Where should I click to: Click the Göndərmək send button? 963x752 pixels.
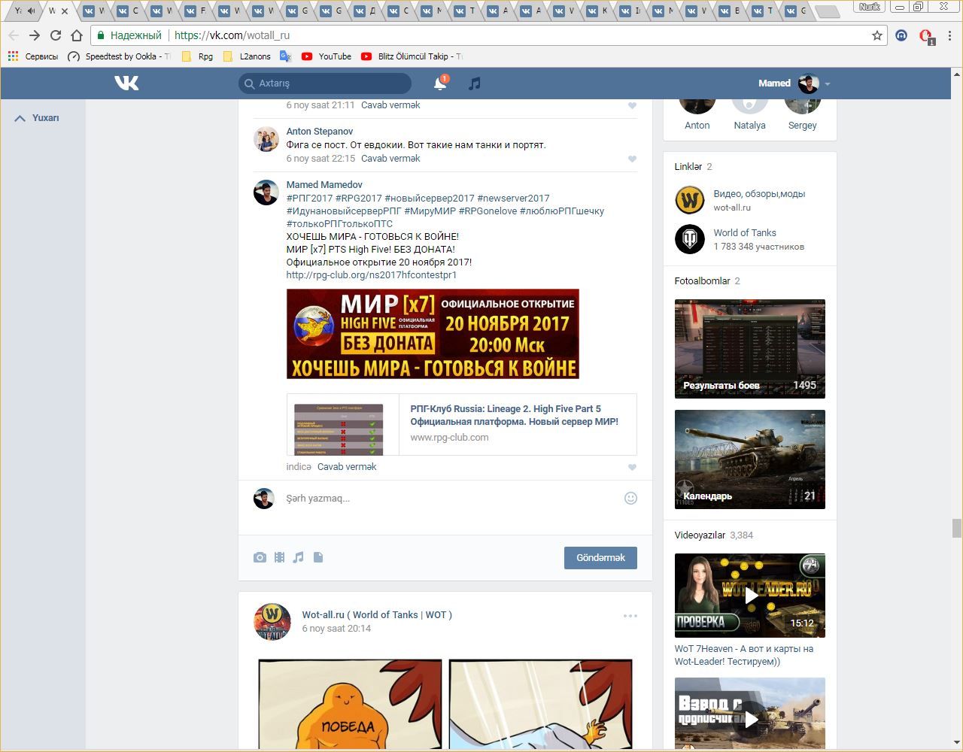pyautogui.click(x=600, y=557)
